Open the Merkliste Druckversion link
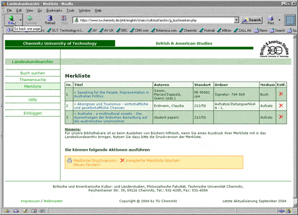Image resolution: width=298 pixels, height=215 pixels. [94, 161]
